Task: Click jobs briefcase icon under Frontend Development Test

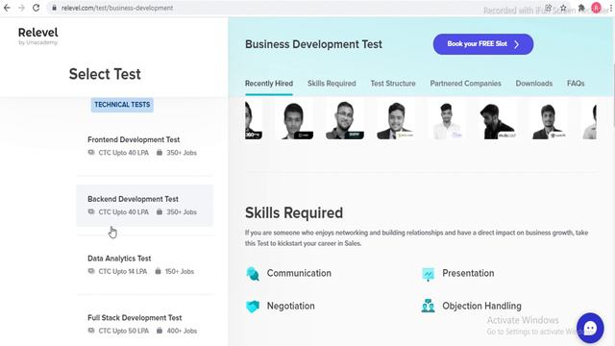Action: 160,153
